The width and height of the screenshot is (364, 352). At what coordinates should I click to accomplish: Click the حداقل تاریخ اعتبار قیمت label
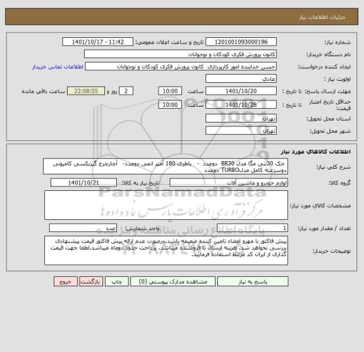pyautogui.click(x=330, y=105)
